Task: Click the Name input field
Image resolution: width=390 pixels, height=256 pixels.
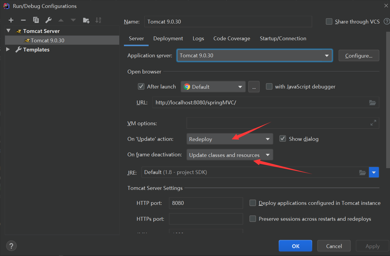Action: [228, 21]
